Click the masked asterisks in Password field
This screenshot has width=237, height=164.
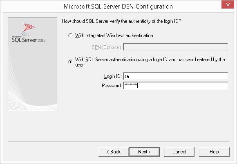pyautogui.click(x=131, y=84)
